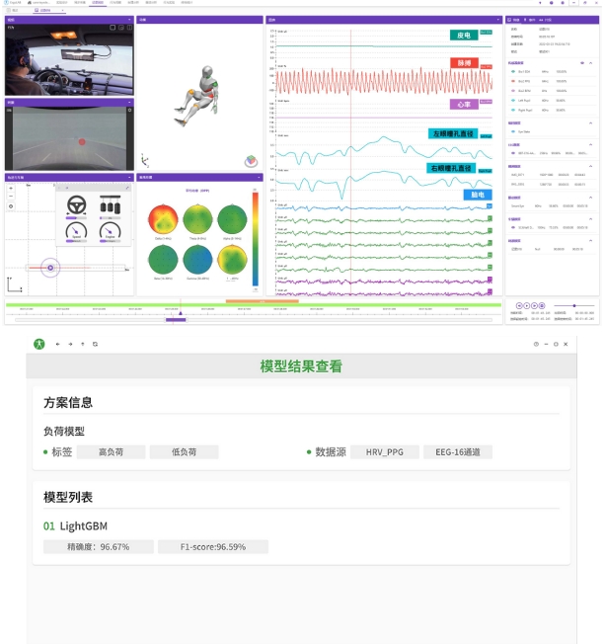This screenshot has height=644, width=605.
Task: Click the Delta band topographic map
Action: pos(163,219)
